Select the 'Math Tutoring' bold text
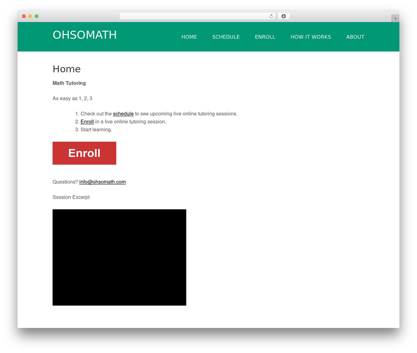Screen dimensions: 417x353 coord(69,83)
